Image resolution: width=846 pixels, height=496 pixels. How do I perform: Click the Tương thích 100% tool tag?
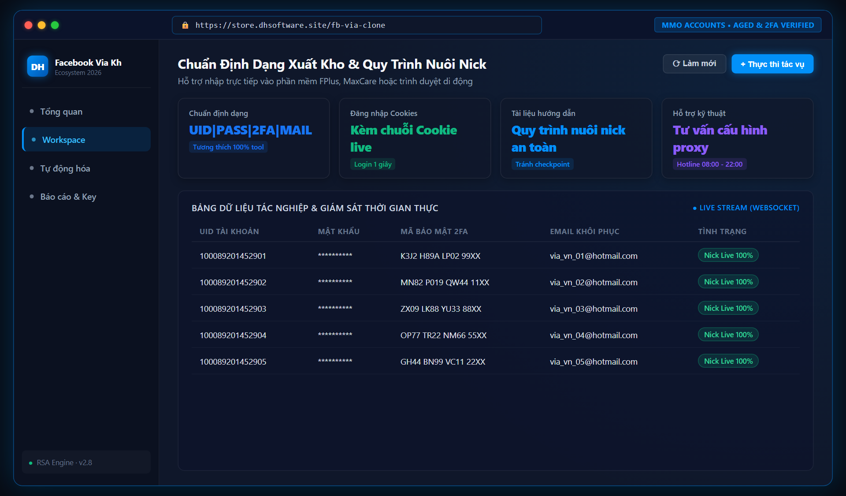tap(228, 147)
